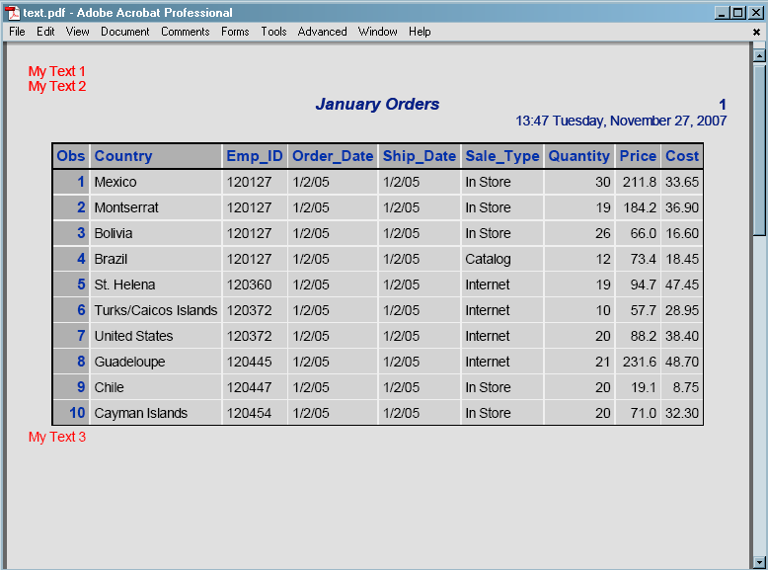This screenshot has width=768, height=570.
Task: Open the Window menu
Action: coord(377,32)
